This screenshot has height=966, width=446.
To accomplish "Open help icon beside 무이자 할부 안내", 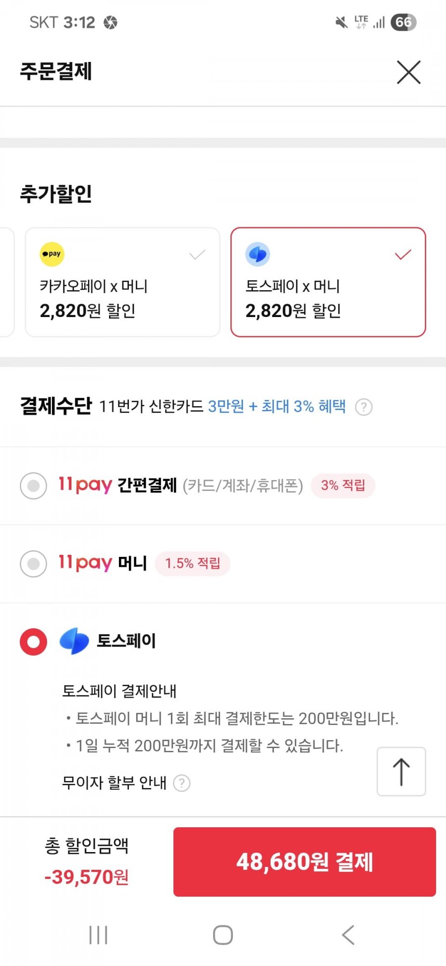I will point(181,783).
